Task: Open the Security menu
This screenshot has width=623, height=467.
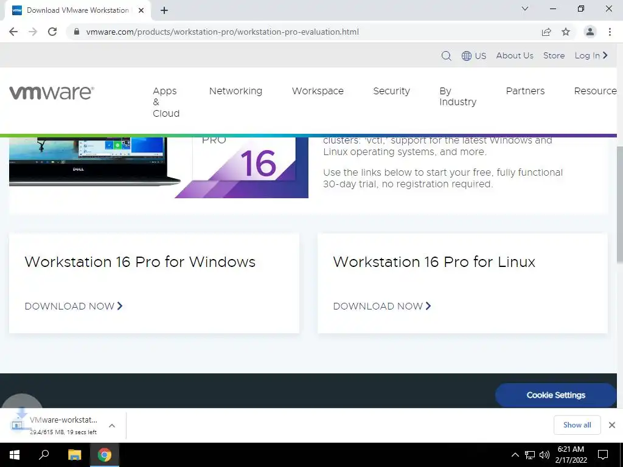Action: pos(391,91)
